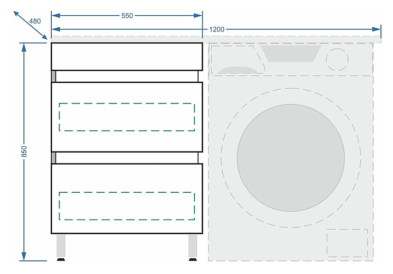The height and width of the screenshot is (274, 393).
Task: Select the 850 height dimension label
Action: 24,151
